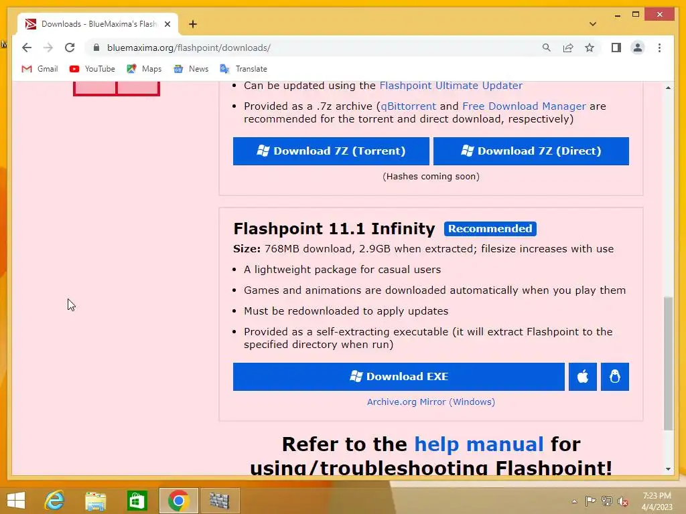Close the Downloads - BlueMaxima tab

[167, 24]
